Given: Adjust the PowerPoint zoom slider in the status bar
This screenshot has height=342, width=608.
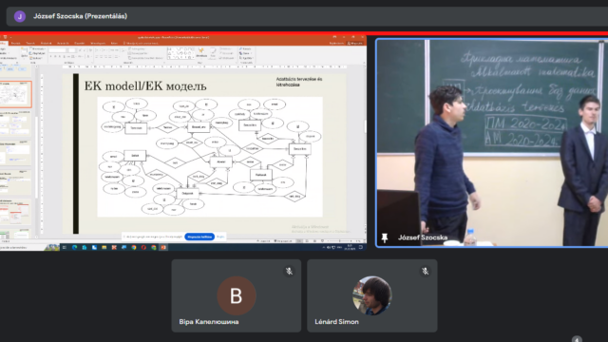Looking at the screenshot, I should (340, 241).
